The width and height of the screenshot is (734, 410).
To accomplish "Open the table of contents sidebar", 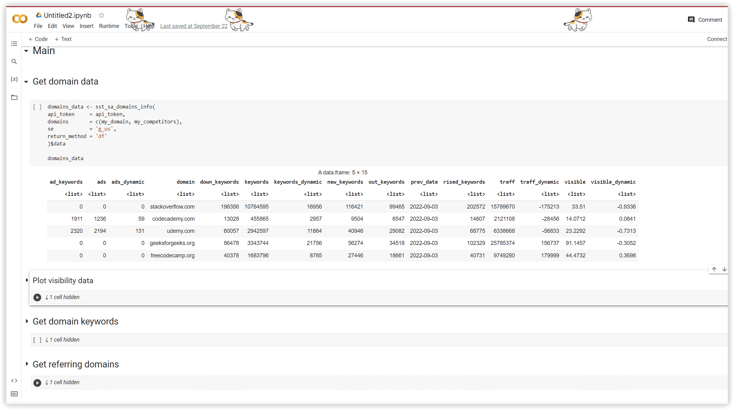I will [14, 44].
